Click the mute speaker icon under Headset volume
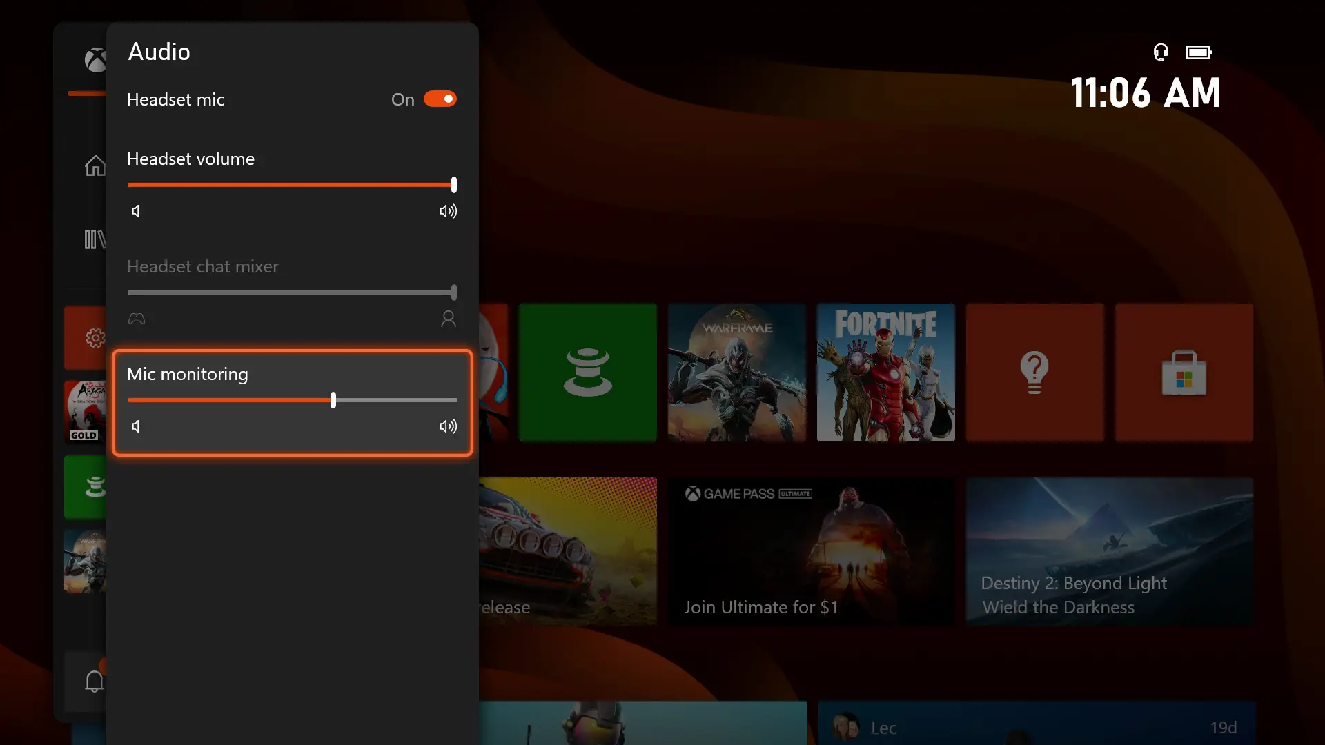The height and width of the screenshot is (745, 1325). pos(136,211)
